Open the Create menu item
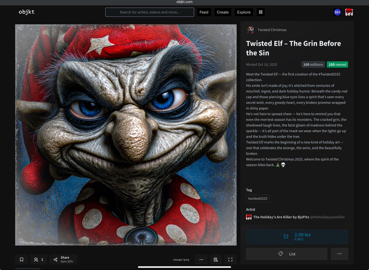369x270 pixels. 223,12
